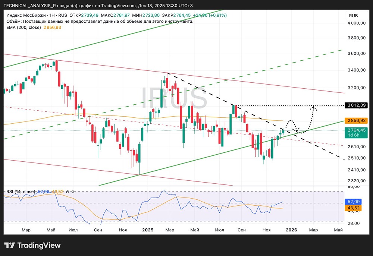Screen dimensions: 373x256
Task: Click the Индекс МосБиржи symbol title
Action: coord(26,15)
